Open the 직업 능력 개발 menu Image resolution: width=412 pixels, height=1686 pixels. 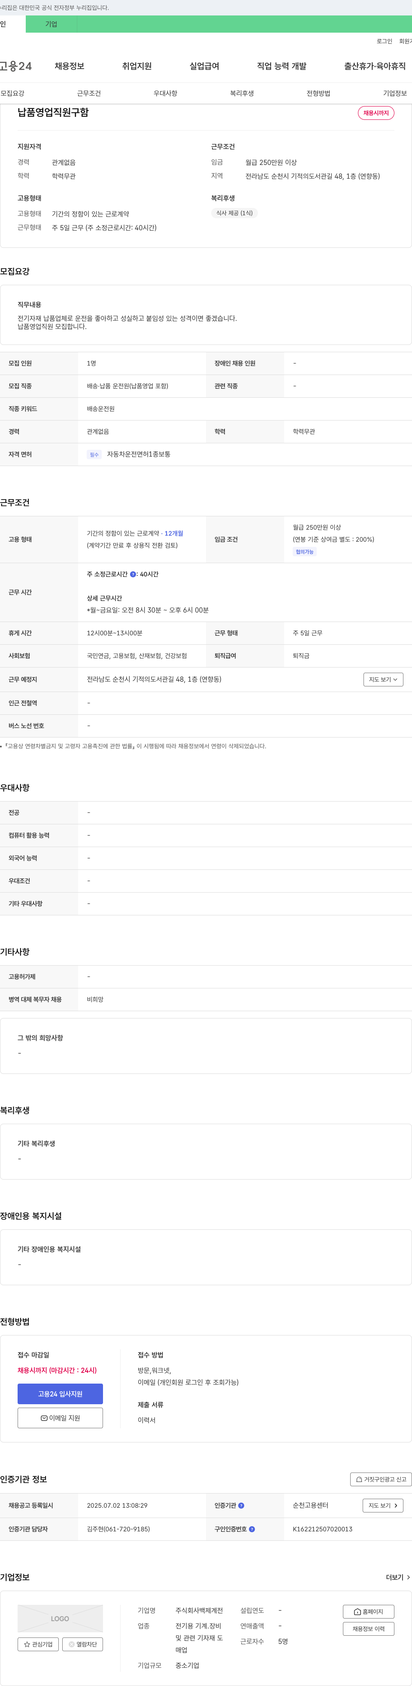click(281, 66)
